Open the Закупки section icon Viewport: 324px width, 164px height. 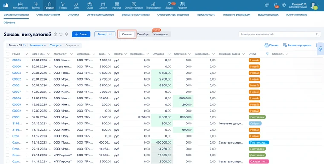(36, 4)
